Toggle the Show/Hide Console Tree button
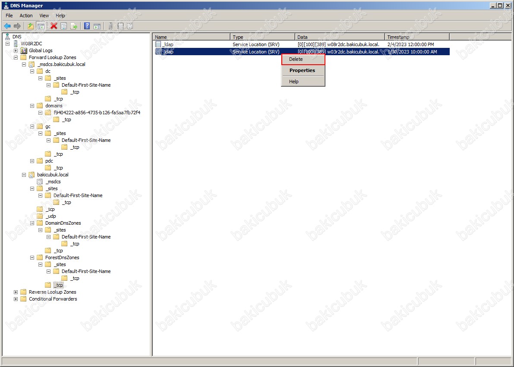Image resolution: width=514 pixels, height=367 pixels. click(x=41, y=26)
